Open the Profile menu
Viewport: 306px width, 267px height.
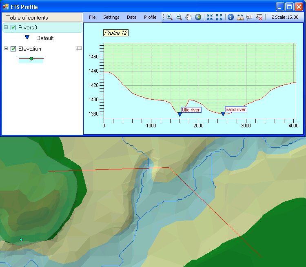[150, 17]
